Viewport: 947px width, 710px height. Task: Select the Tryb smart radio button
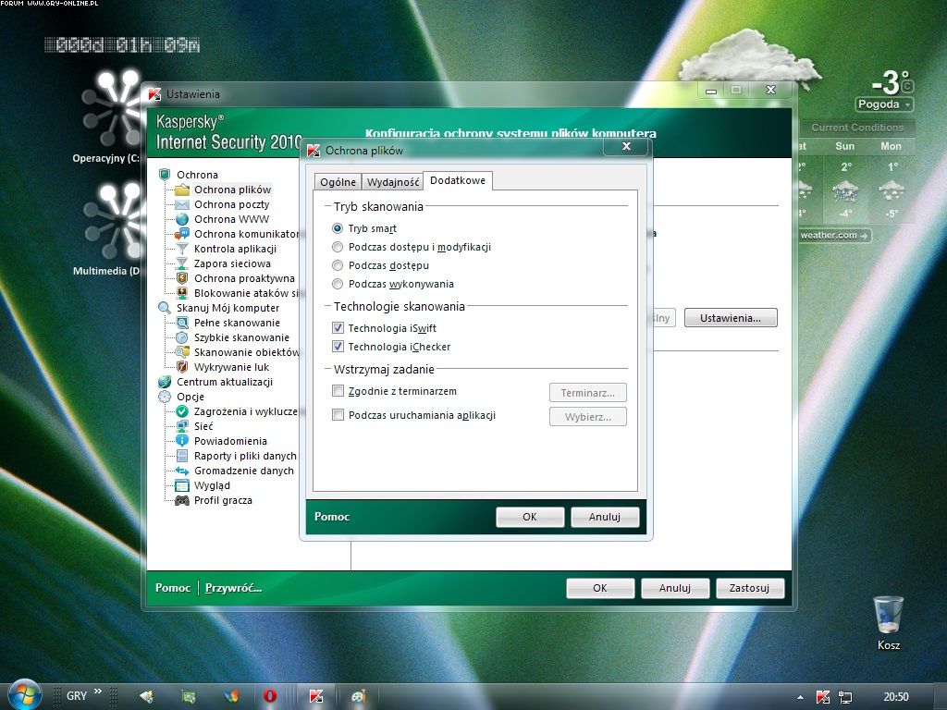point(338,228)
